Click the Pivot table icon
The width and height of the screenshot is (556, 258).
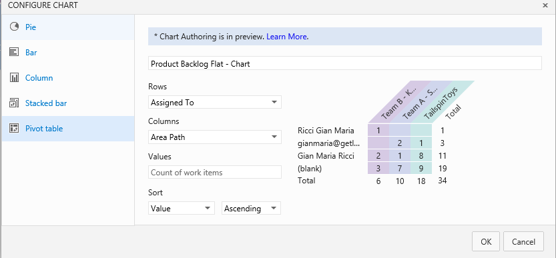[x=14, y=128]
